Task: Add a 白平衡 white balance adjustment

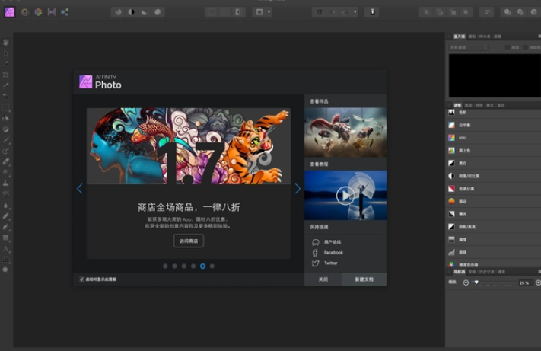Action: [x=493, y=125]
